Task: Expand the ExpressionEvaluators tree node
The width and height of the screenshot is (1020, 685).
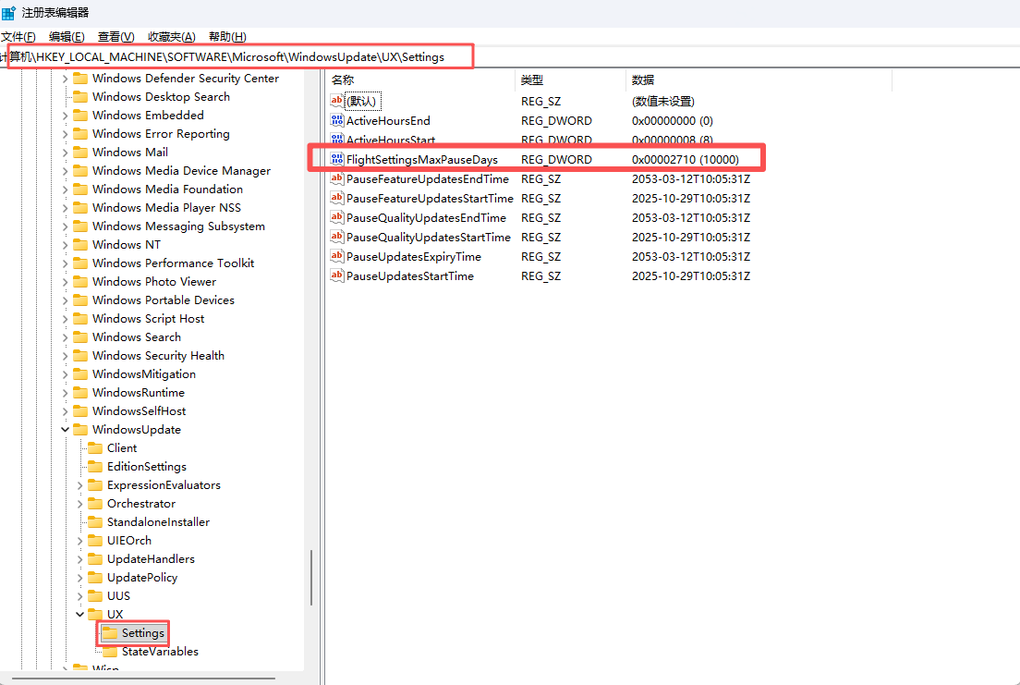Action: [80, 485]
